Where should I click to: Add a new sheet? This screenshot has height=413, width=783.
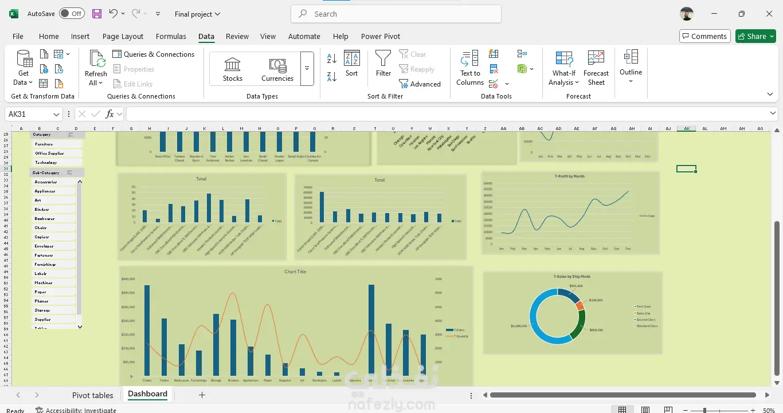click(x=202, y=395)
